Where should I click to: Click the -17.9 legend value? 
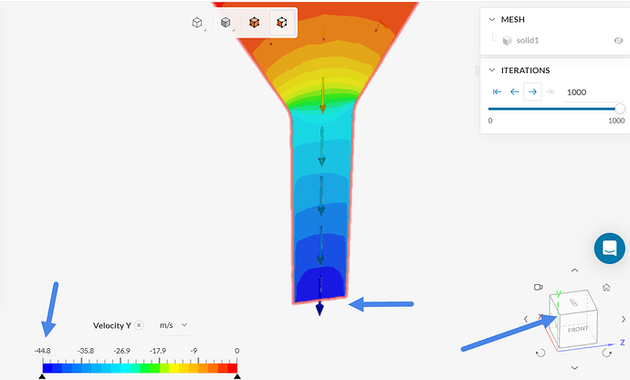(158, 351)
